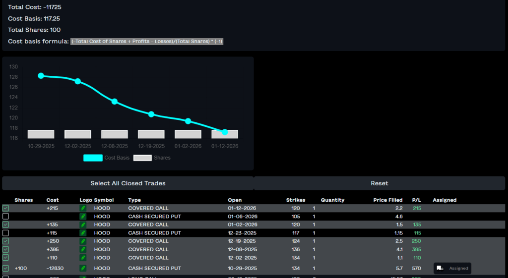Click HOOD logo in 12-23-2025 cash secured put row
This screenshot has height=278, width=508.
[83, 233]
